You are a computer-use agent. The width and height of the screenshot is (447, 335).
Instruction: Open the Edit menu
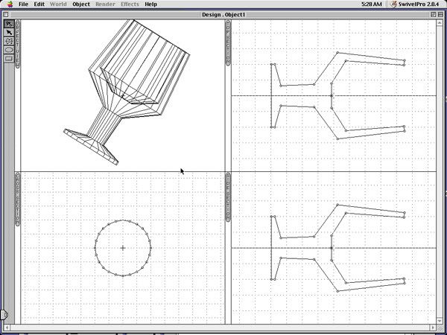pyautogui.click(x=39, y=4)
